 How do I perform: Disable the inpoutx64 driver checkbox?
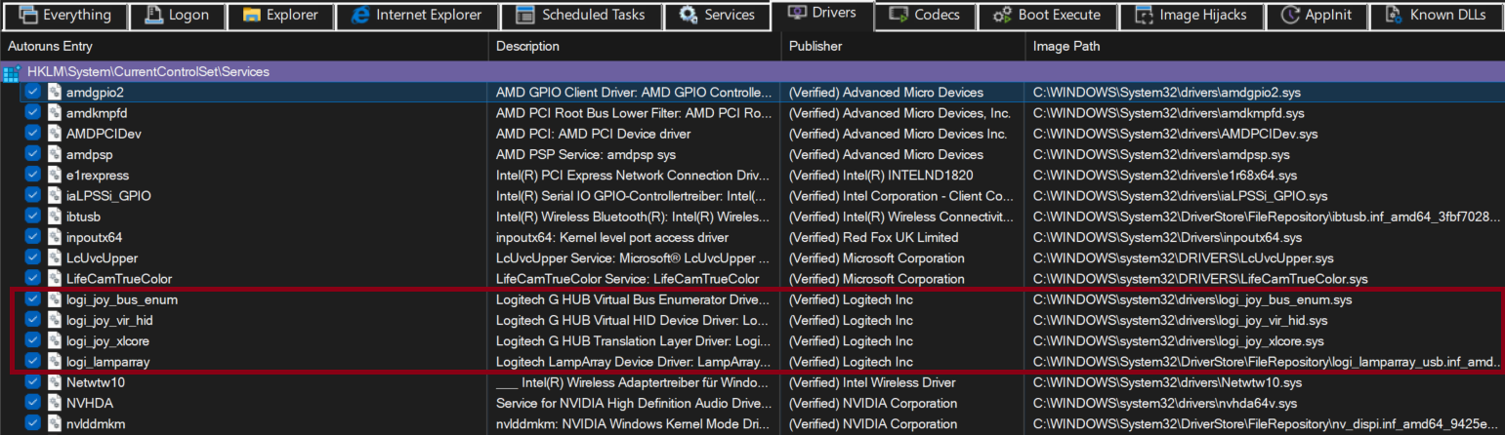tap(33, 237)
